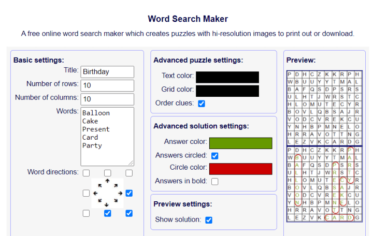The image size is (373, 236).
Task: Uncheck the Show solution checkbox
Action: tap(209, 220)
